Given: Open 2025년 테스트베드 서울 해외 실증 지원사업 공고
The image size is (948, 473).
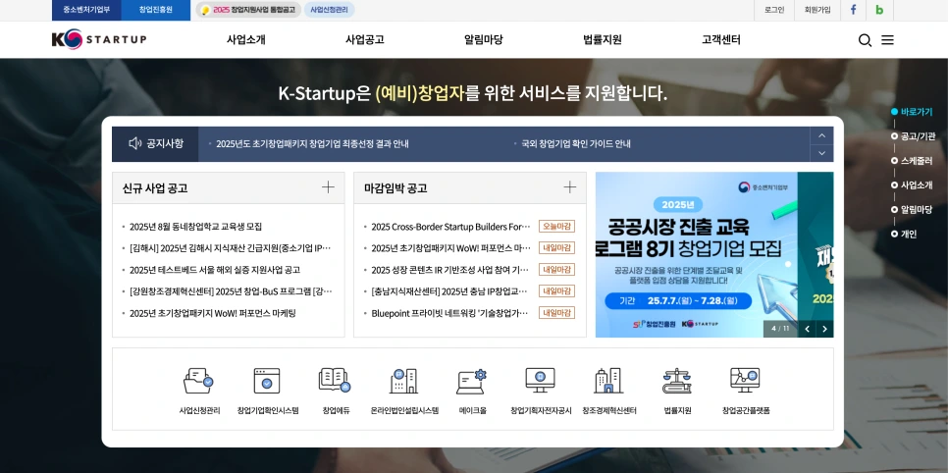Looking at the screenshot, I should pos(215,270).
